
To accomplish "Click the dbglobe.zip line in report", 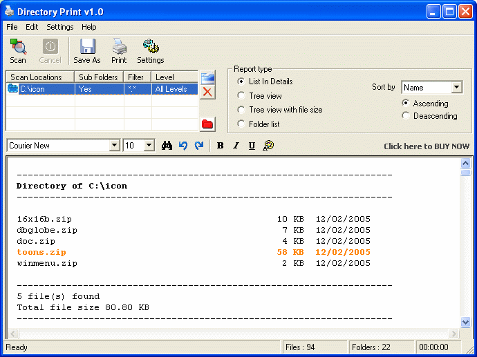I will point(194,230).
